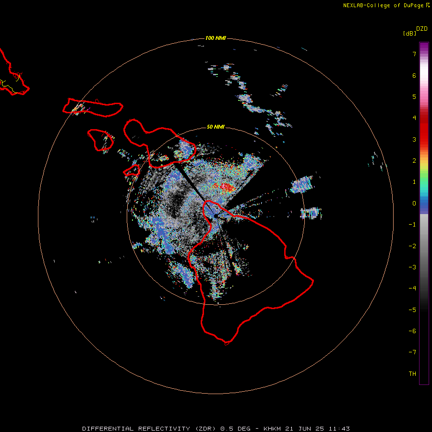Click the 5 value on color scale

click(414, 96)
